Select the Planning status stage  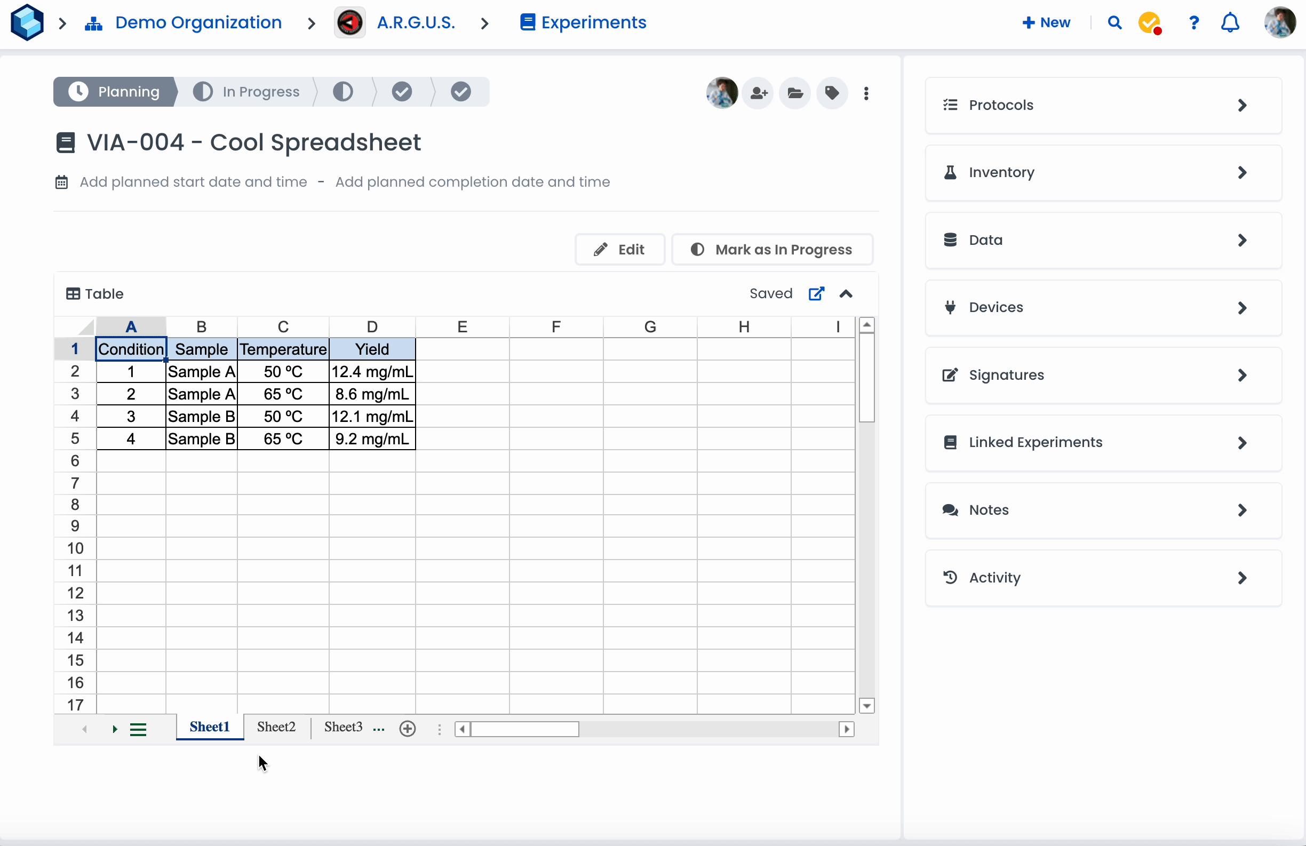coord(115,92)
